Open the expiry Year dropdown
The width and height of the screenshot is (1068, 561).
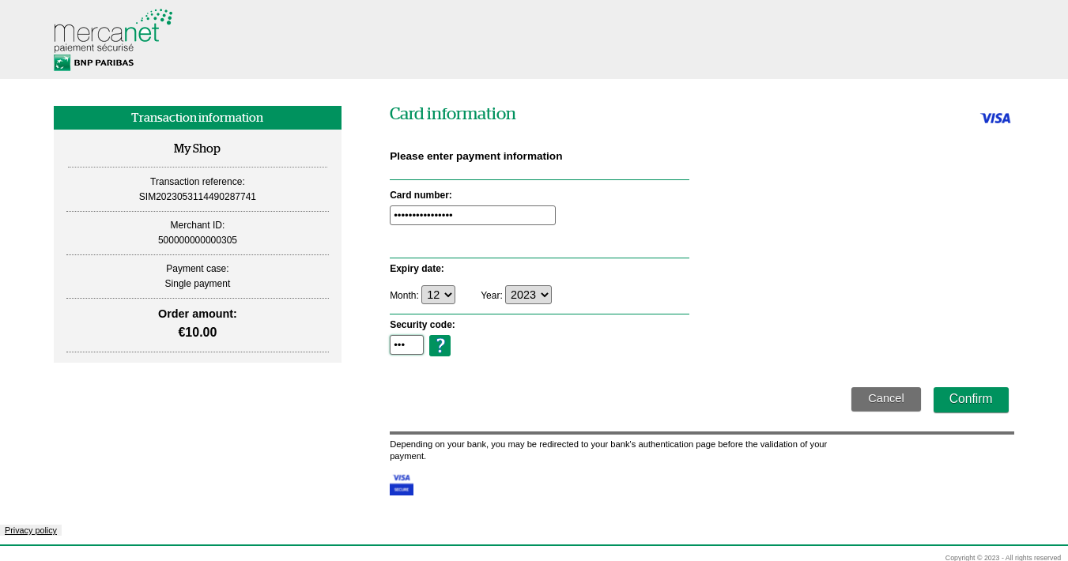coord(528,295)
